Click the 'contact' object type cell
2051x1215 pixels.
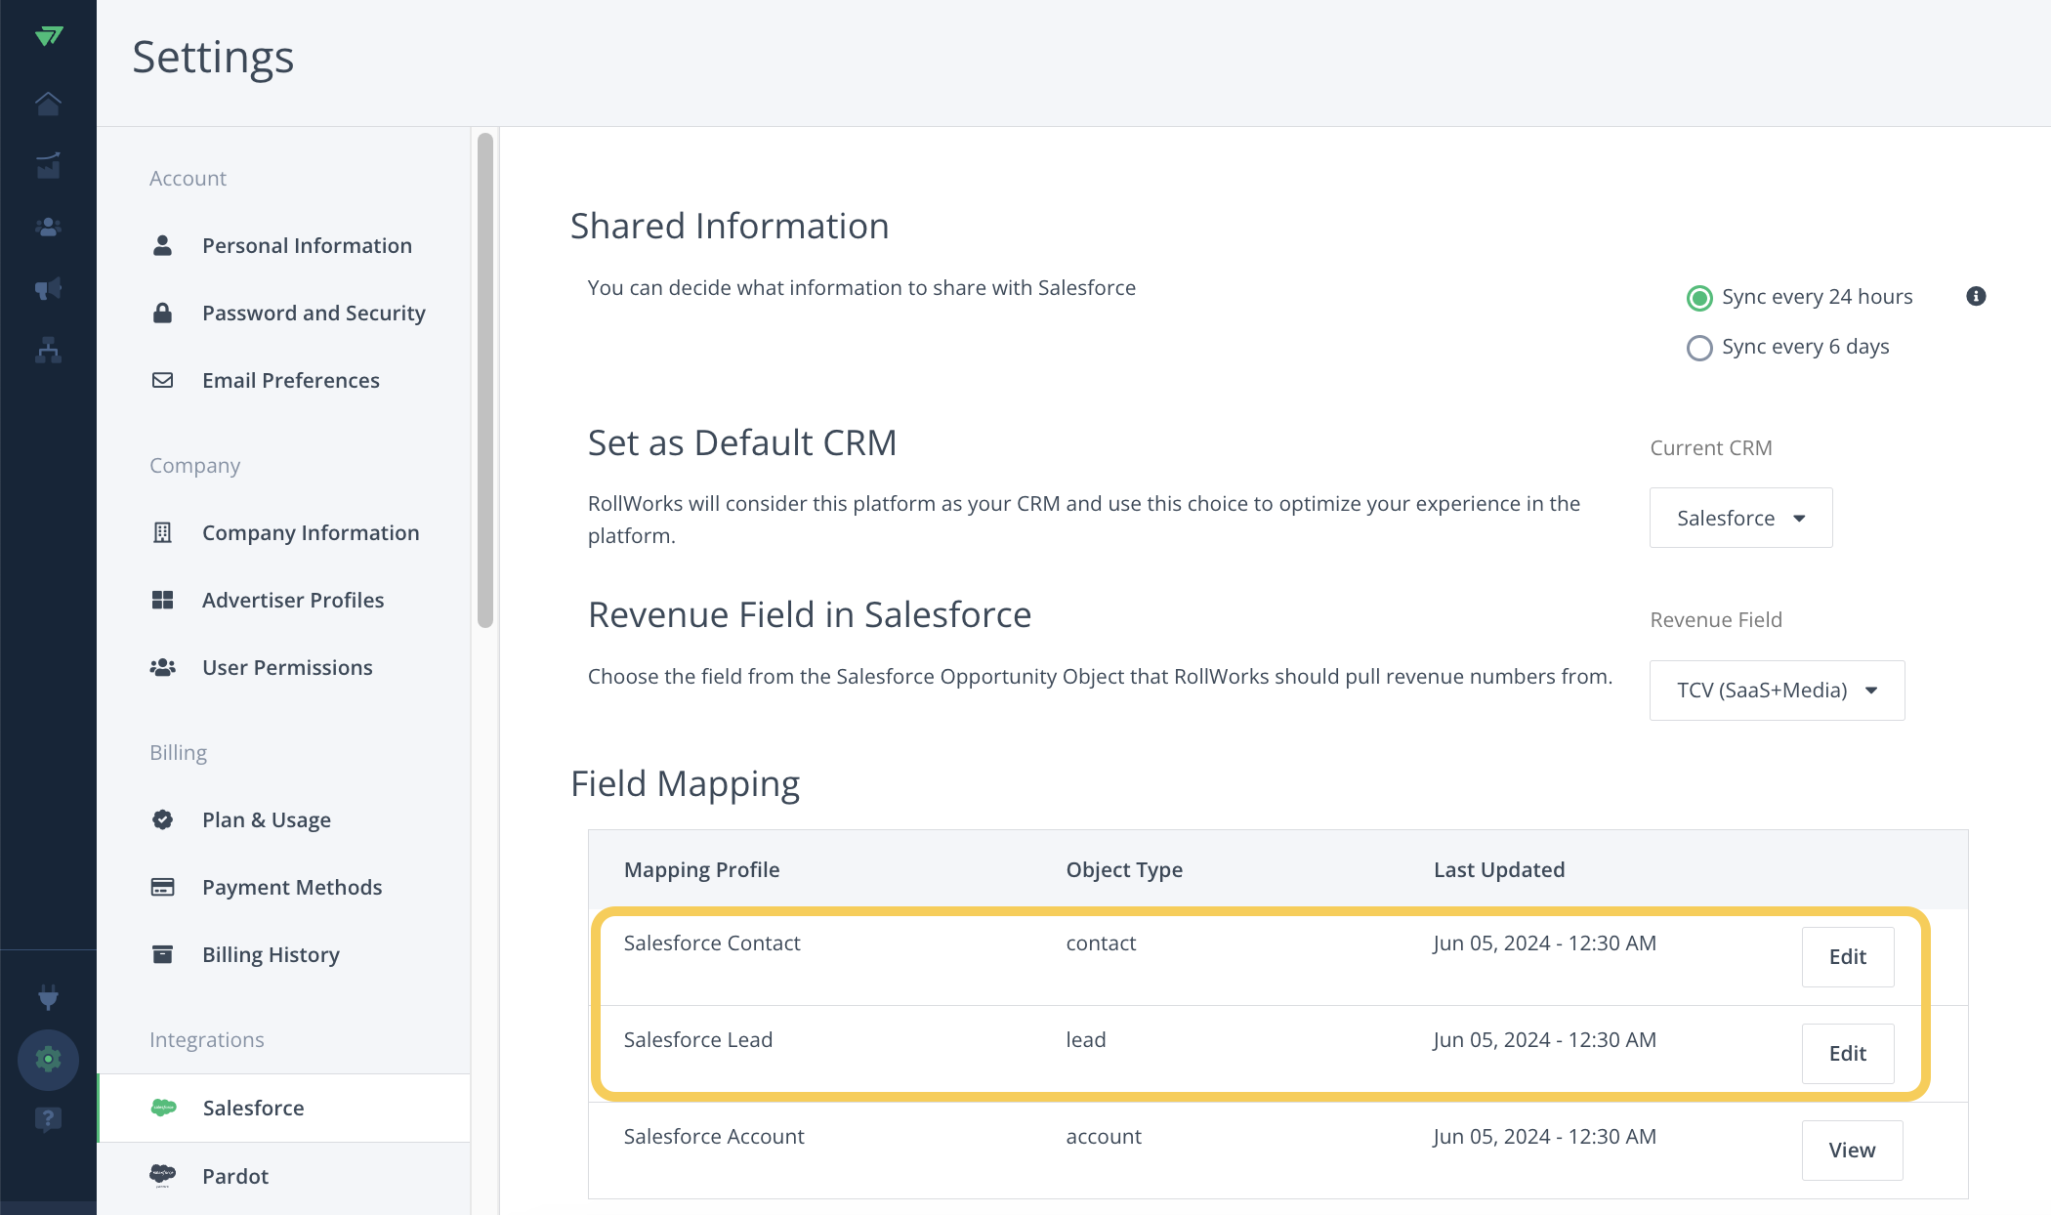point(1101,943)
